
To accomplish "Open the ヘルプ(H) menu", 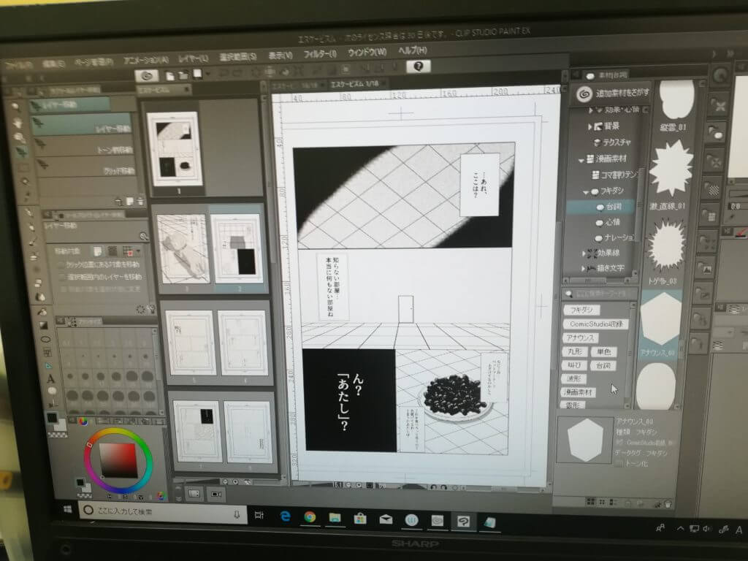I will [413, 50].
